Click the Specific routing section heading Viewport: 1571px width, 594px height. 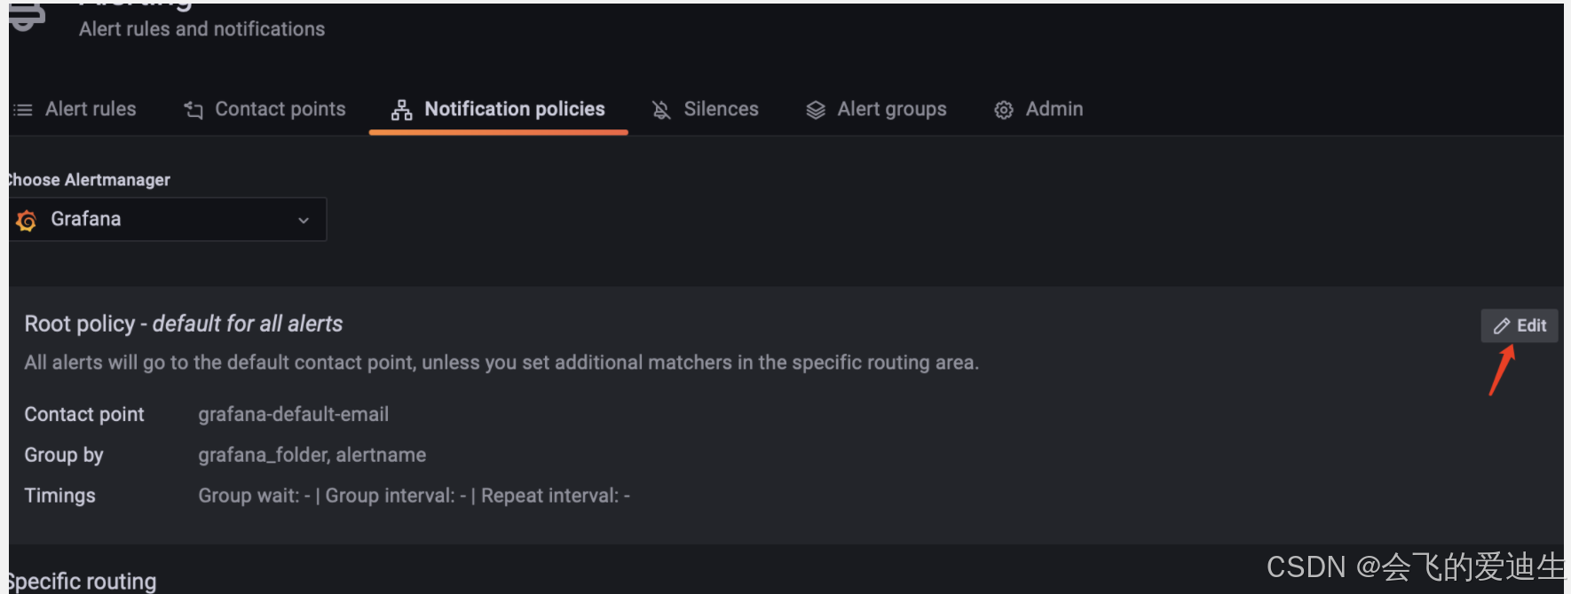pyautogui.click(x=82, y=581)
